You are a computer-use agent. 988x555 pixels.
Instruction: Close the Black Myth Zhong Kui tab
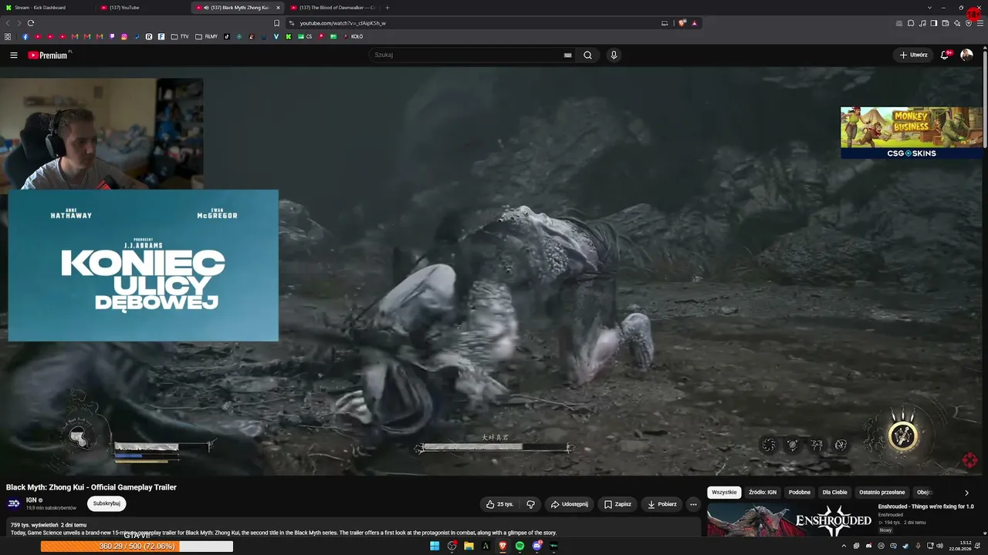[x=278, y=8]
